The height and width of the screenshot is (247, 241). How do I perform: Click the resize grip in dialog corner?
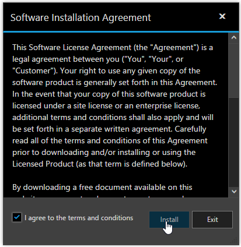(x=235, y=241)
